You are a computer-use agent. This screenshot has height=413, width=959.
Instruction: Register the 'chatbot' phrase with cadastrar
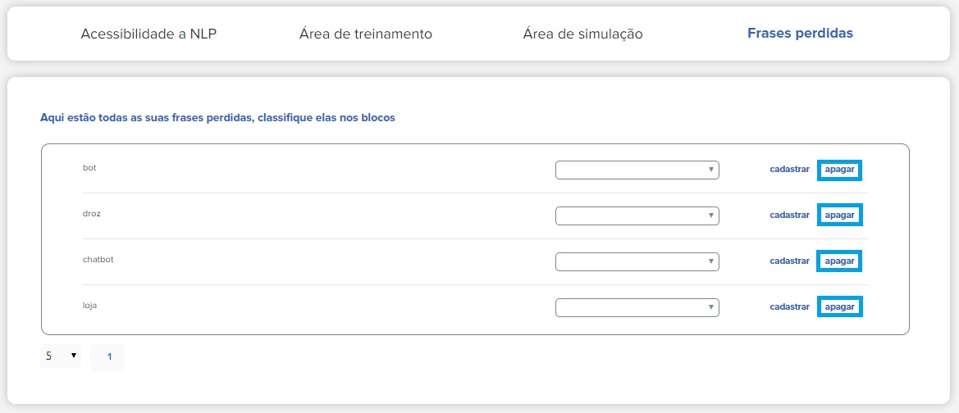(789, 261)
